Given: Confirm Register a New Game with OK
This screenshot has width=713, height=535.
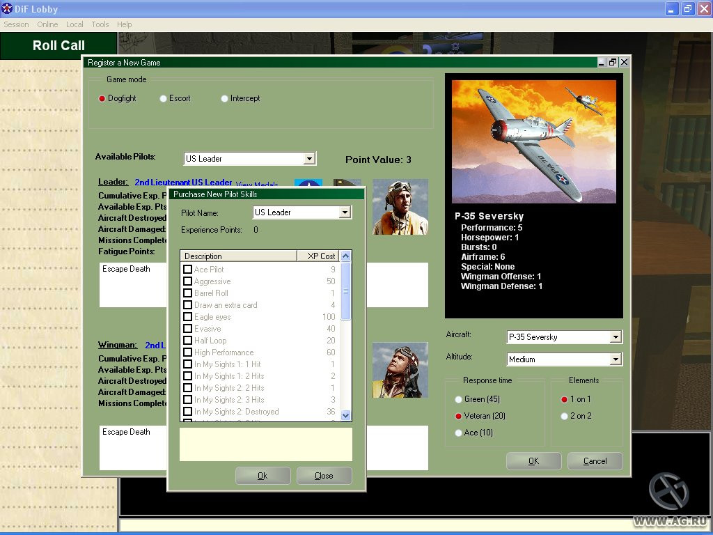Looking at the screenshot, I should pos(534,461).
